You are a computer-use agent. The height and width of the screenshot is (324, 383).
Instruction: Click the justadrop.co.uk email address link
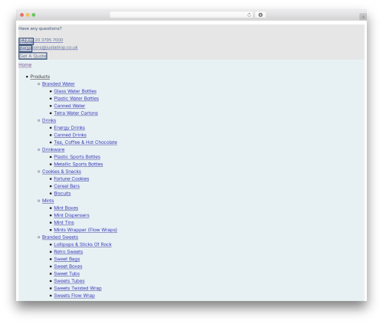click(55, 47)
